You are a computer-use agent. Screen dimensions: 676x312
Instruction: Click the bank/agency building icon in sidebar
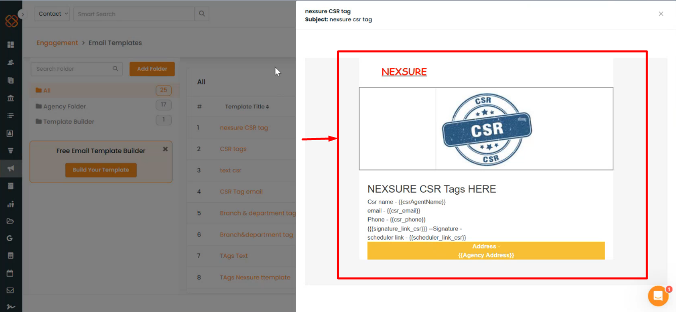click(x=11, y=98)
